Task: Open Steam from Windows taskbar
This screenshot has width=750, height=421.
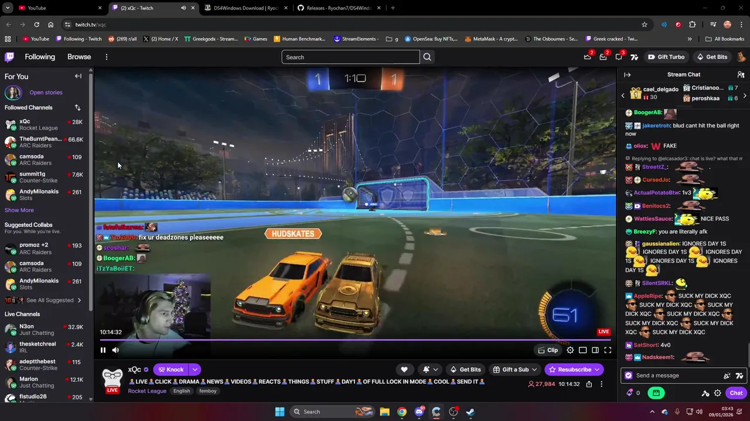Action: (x=471, y=412)
